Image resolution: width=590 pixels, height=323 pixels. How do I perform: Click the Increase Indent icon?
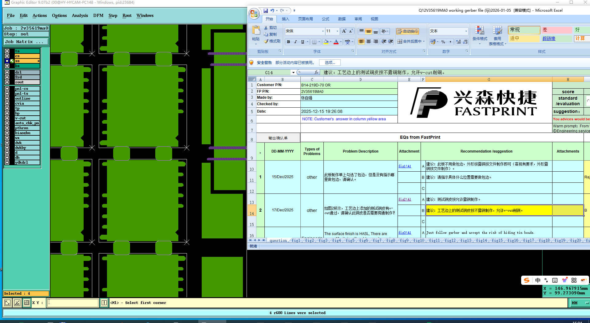(x=391, y=42)
